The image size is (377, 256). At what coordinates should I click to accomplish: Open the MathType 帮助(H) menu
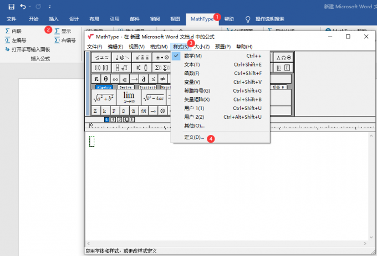244,47
